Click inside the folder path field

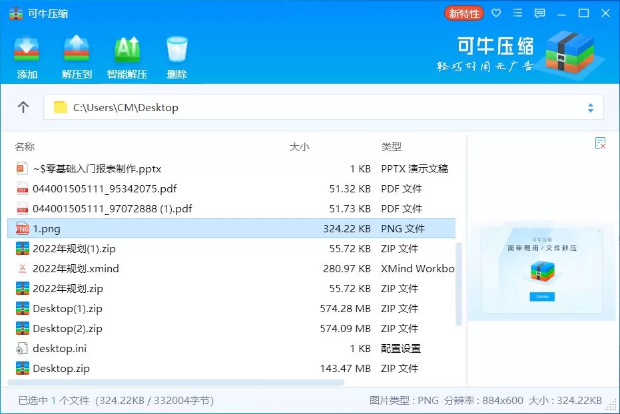(200, 107)
